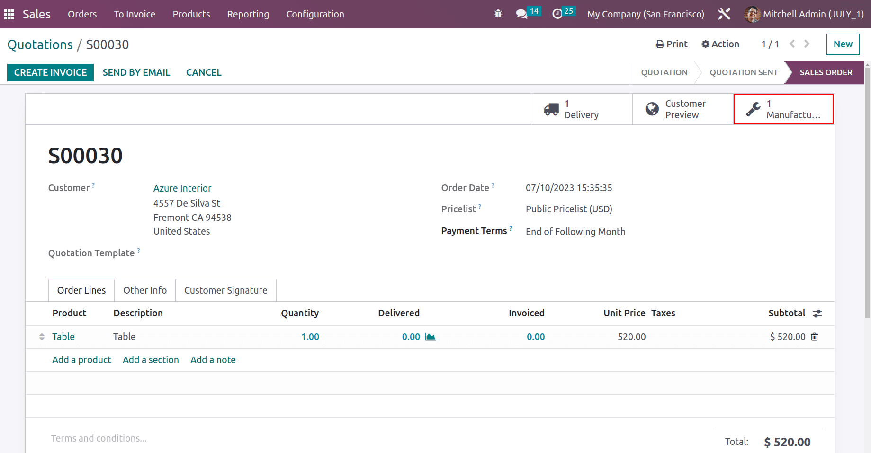
Task: Click the Payment Terms help question mark
Action: [x=511, y=228]
